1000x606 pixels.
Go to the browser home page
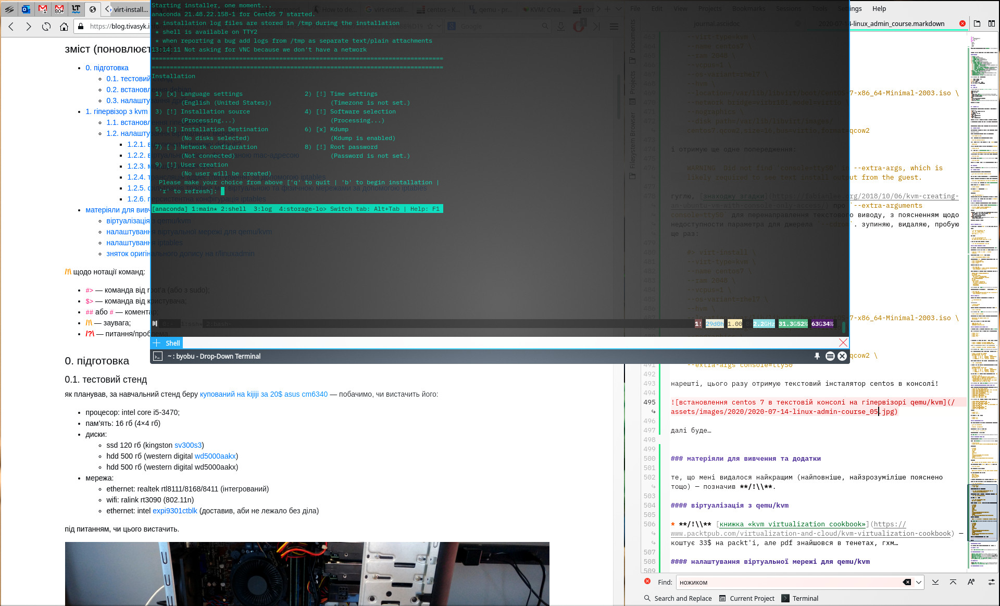[64, 27]
